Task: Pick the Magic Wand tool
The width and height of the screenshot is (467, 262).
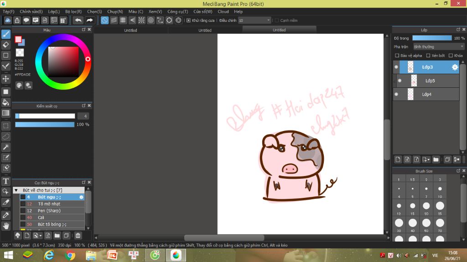Action: (6, 147)
